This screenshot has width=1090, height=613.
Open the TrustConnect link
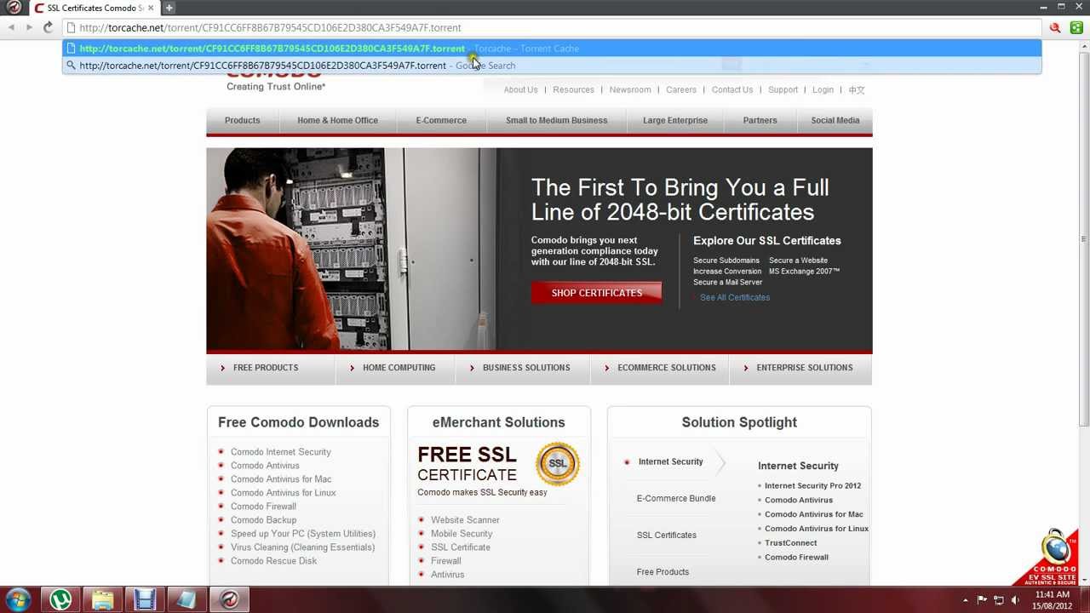[790, 543]
